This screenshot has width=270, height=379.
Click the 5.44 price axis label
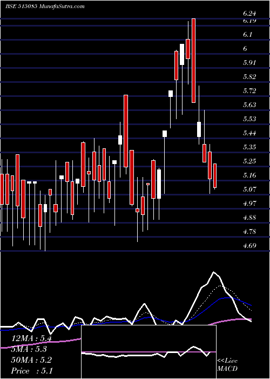[x=249, y=133]
